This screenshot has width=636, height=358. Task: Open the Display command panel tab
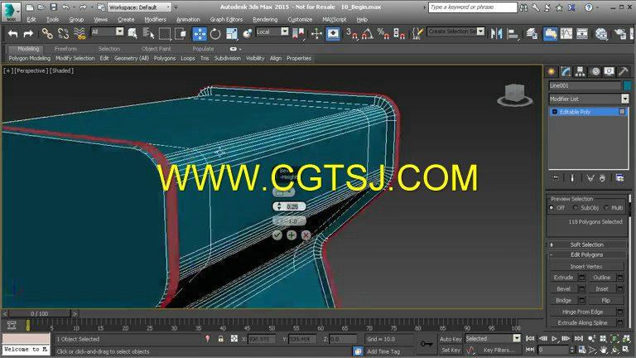[x=609, y=72]
